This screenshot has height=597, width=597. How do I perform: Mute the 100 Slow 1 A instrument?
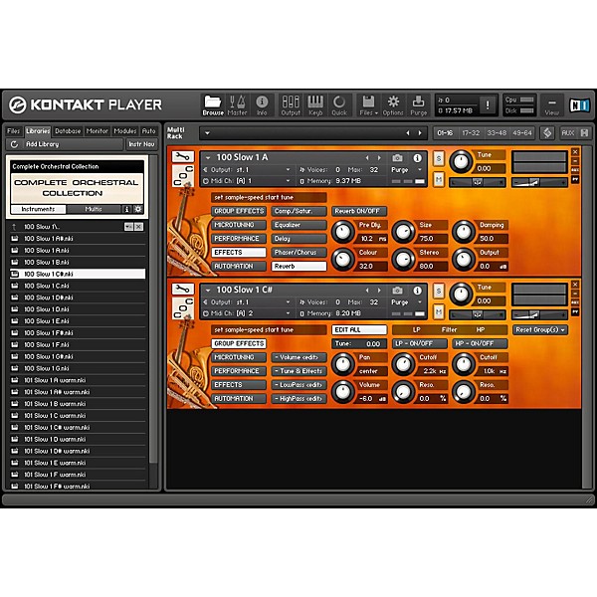pyautogui.click(x=439, y=179)
